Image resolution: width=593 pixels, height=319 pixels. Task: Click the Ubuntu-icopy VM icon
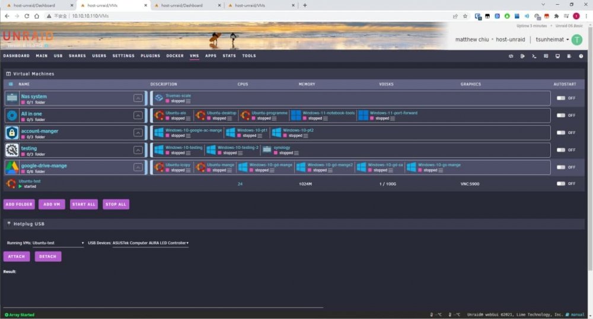159,167
